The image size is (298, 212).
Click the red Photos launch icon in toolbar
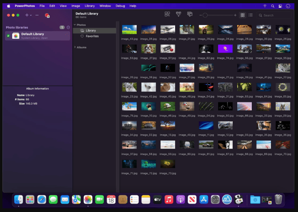coord(47,15)
